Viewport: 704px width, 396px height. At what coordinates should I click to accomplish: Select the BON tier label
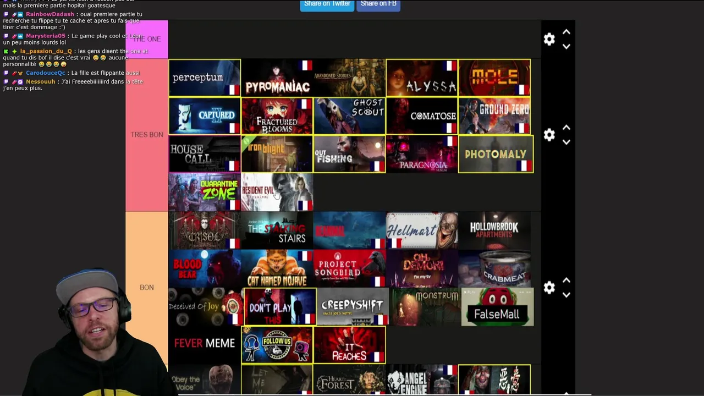click(x=147, y=288)
